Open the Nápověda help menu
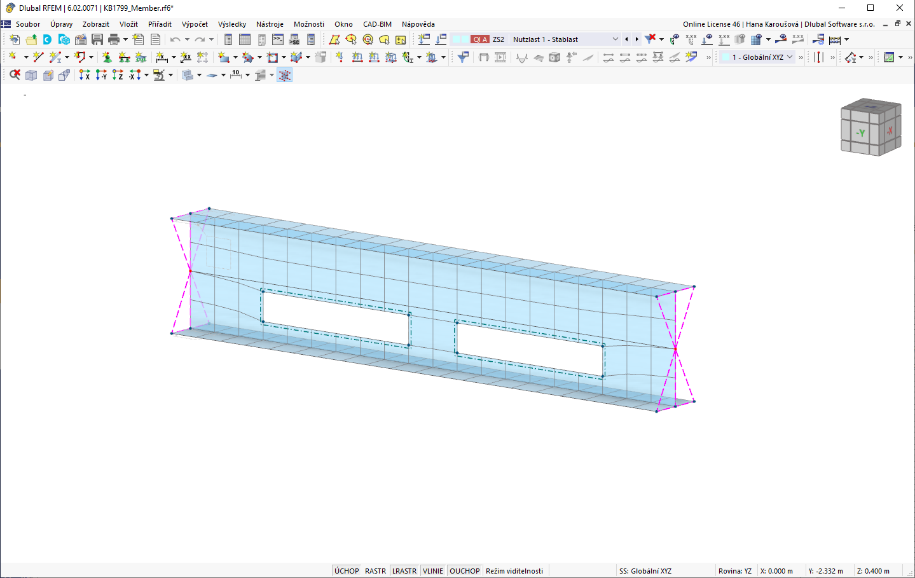The height and width of the screenshot is (578, 915). (x=418, y=24)
